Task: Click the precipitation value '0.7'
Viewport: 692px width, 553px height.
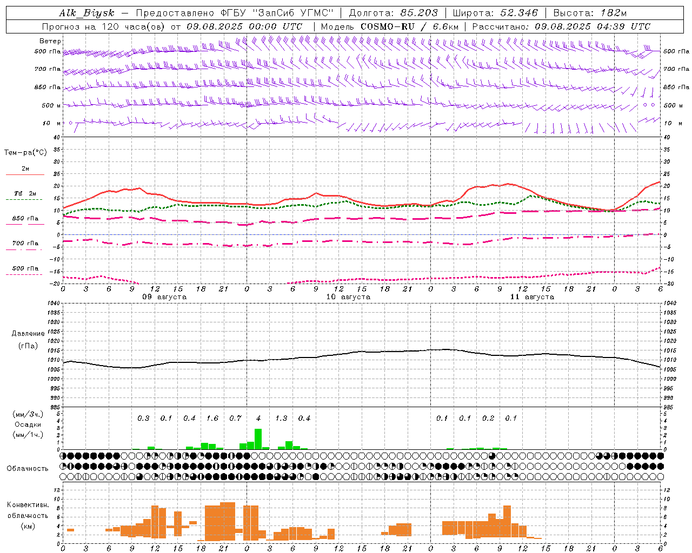Action: pyautogui.click(x=235, y=419)
